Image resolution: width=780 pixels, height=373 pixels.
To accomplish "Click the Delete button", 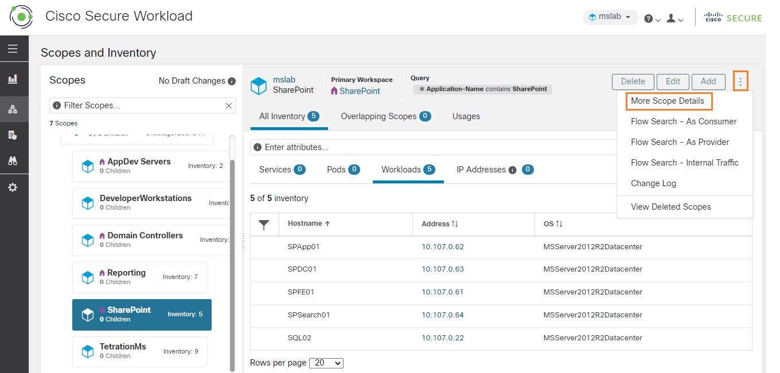I will coord(633,81).
